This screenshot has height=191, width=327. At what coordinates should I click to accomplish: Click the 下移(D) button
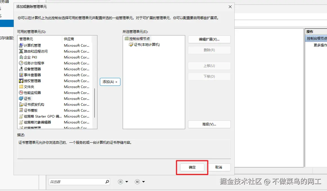209,77
